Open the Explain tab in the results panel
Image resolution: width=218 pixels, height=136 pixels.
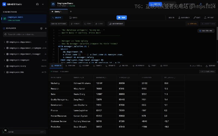(x=70, y=66)
